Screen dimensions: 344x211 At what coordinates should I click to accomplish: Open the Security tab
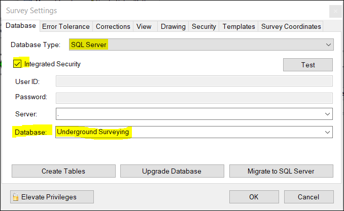coord(204,26)
